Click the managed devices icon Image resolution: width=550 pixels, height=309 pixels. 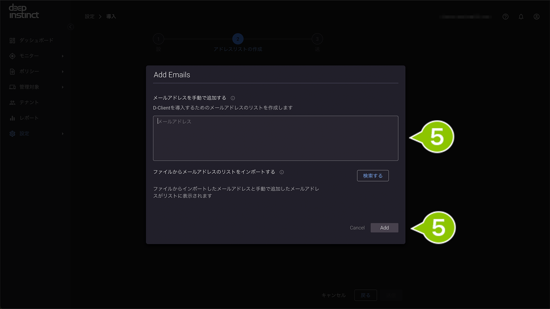(x=12, y=87)
